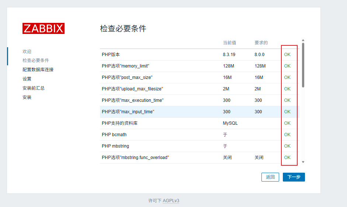Open the AGPLv3 license link
The image size is (347, 207).
click(x=171, y=201)
